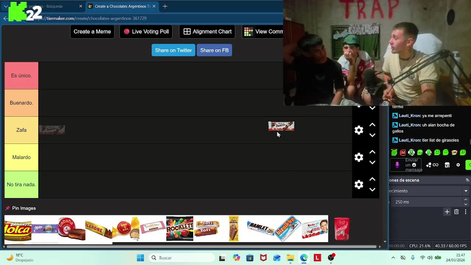This screenshot has height=265, width=471.
Task: Share tier list on Twitter
Action: coord(173,50)
